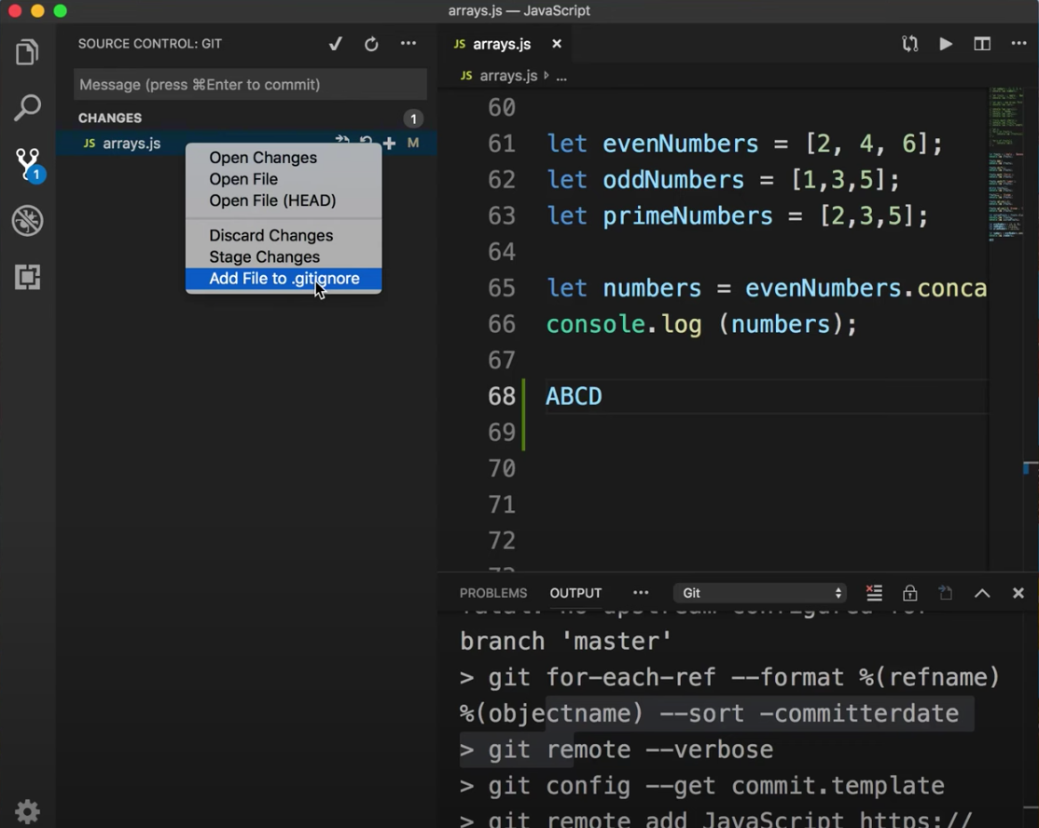1039x828 pixels.
Task: Toggle the lock scrolling icon in Output panel
Action: [909, 593]
